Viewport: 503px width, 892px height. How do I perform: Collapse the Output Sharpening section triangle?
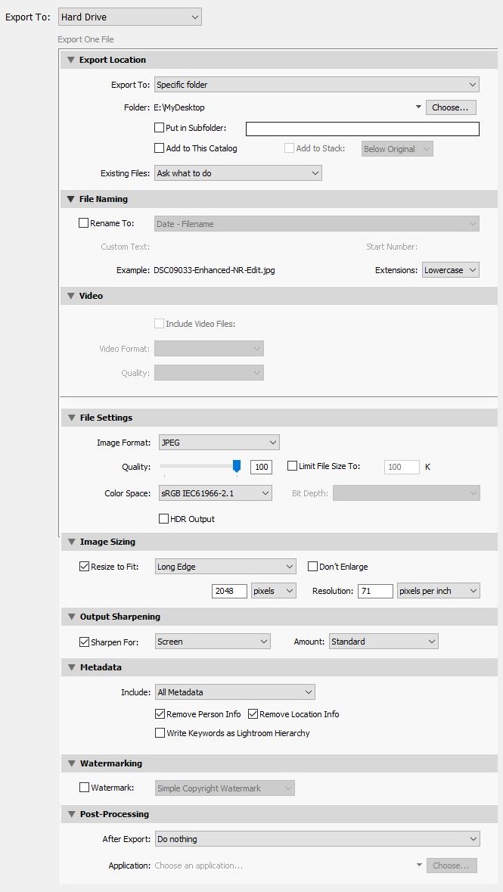[x=71, y=617]
